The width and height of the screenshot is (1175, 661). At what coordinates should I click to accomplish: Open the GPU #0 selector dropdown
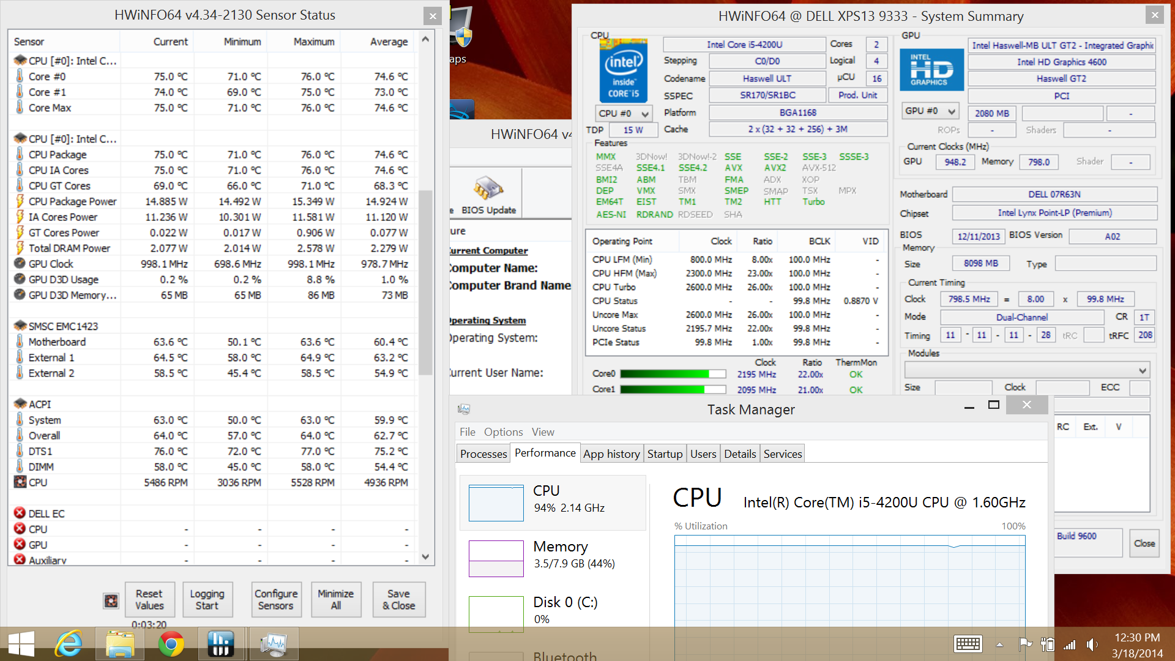click(x=930, y=111)
